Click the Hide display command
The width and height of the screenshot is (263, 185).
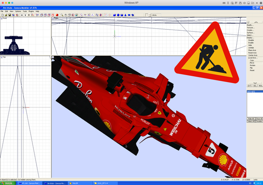point(250,45)
